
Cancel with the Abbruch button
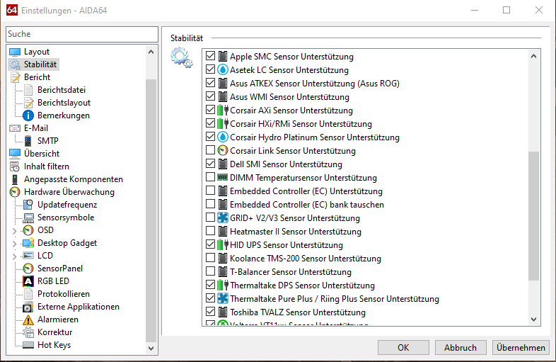(461, 347)
